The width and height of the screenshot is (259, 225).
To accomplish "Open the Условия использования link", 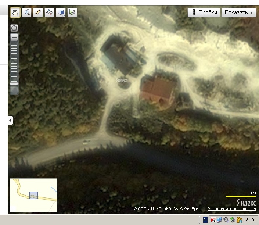I will (x=232, y=209).
